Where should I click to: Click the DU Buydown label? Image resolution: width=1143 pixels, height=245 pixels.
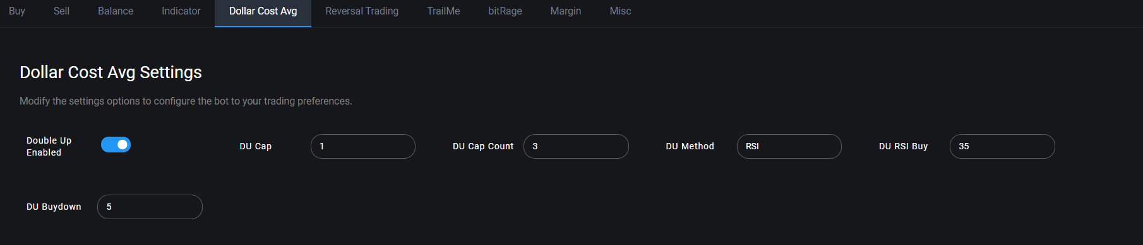click(x=54, y=207)
